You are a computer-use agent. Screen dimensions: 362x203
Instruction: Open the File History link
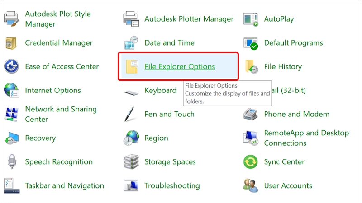[282, 67]
